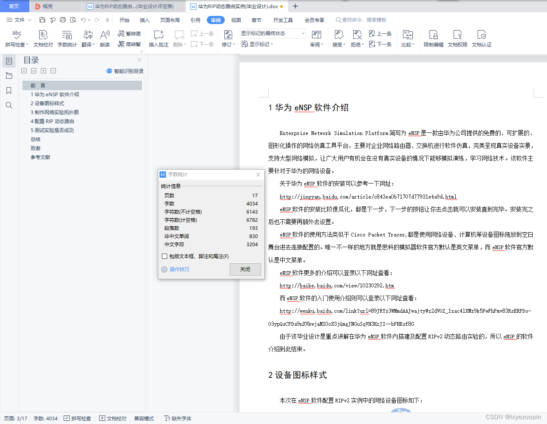Click the sidebar search magnifier icon
The width and height of the screenshot is (547, 424).
(x=9, y=105)
